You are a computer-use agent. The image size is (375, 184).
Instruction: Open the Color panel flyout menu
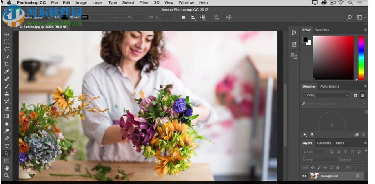365,30
